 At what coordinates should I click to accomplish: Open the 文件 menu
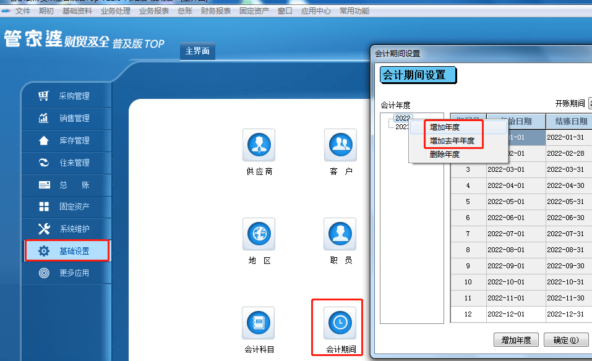pos(22,11)
